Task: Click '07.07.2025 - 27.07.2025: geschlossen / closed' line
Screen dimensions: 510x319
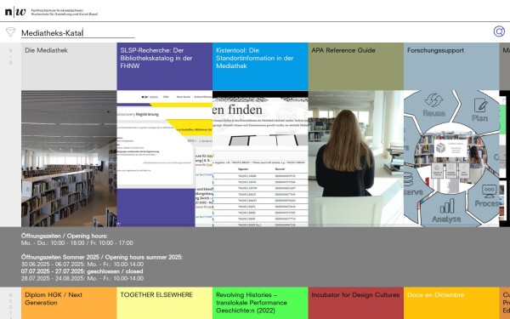Action: point(82,271)
